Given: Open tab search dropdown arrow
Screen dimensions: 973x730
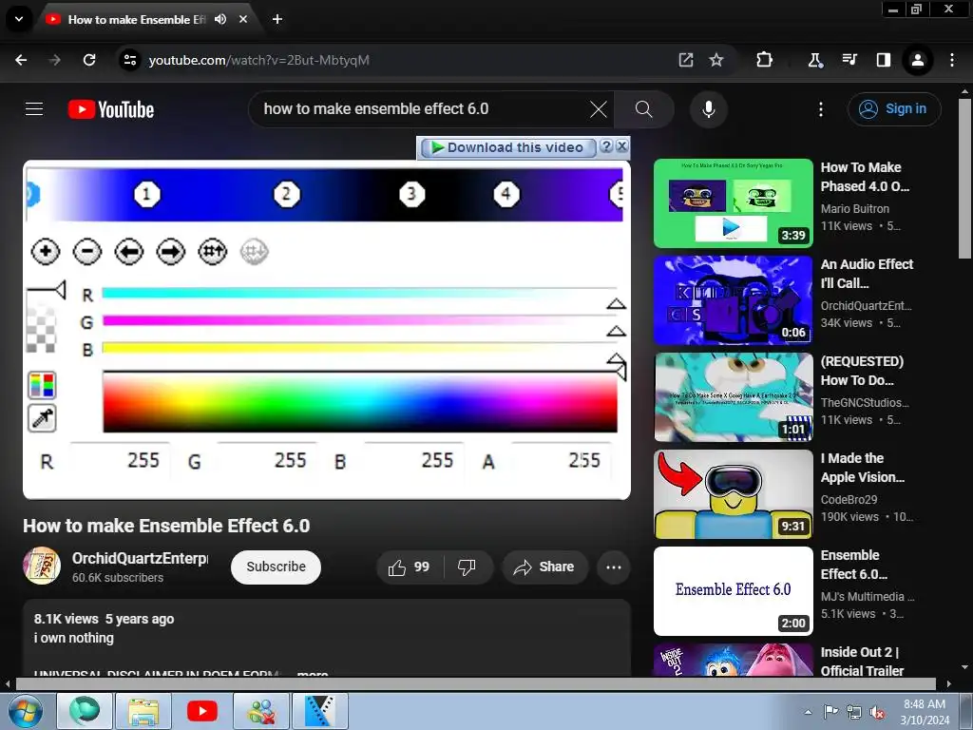Looking at the screenshot, I should pos(19,19).
